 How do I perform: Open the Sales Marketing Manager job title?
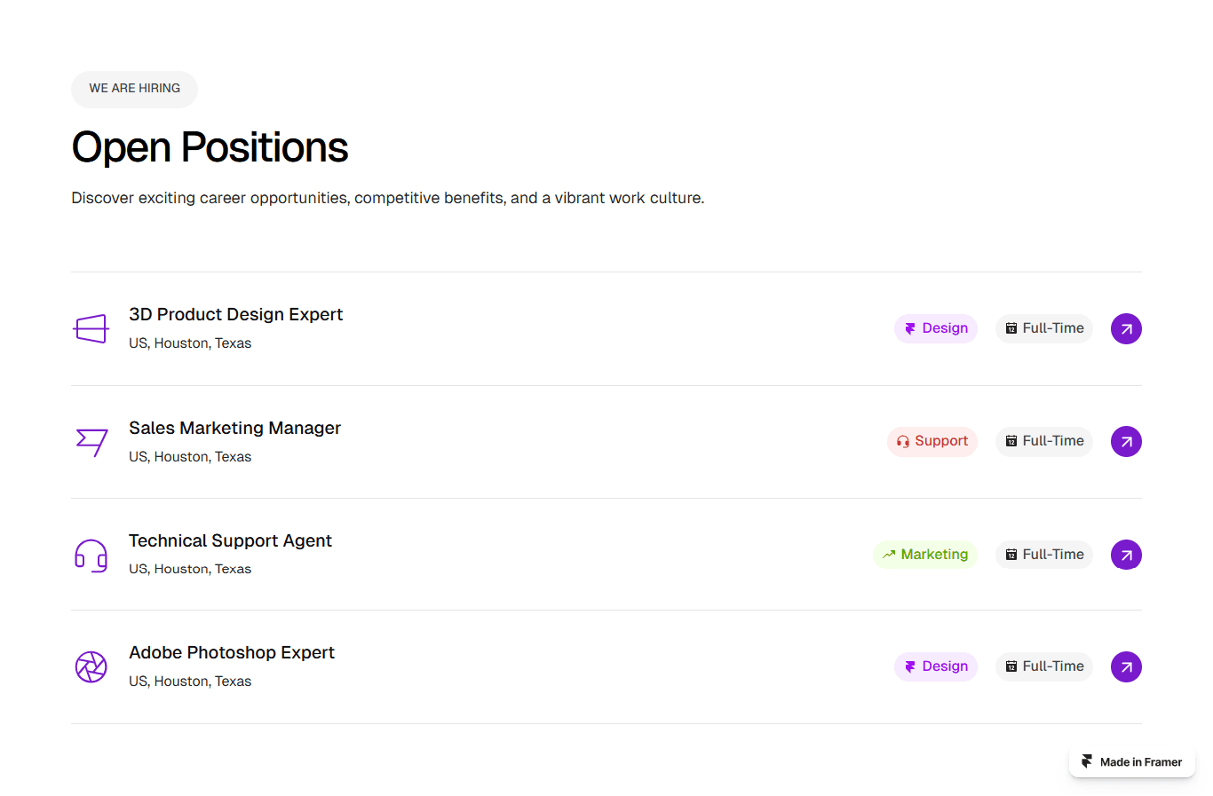click(234, 428)
